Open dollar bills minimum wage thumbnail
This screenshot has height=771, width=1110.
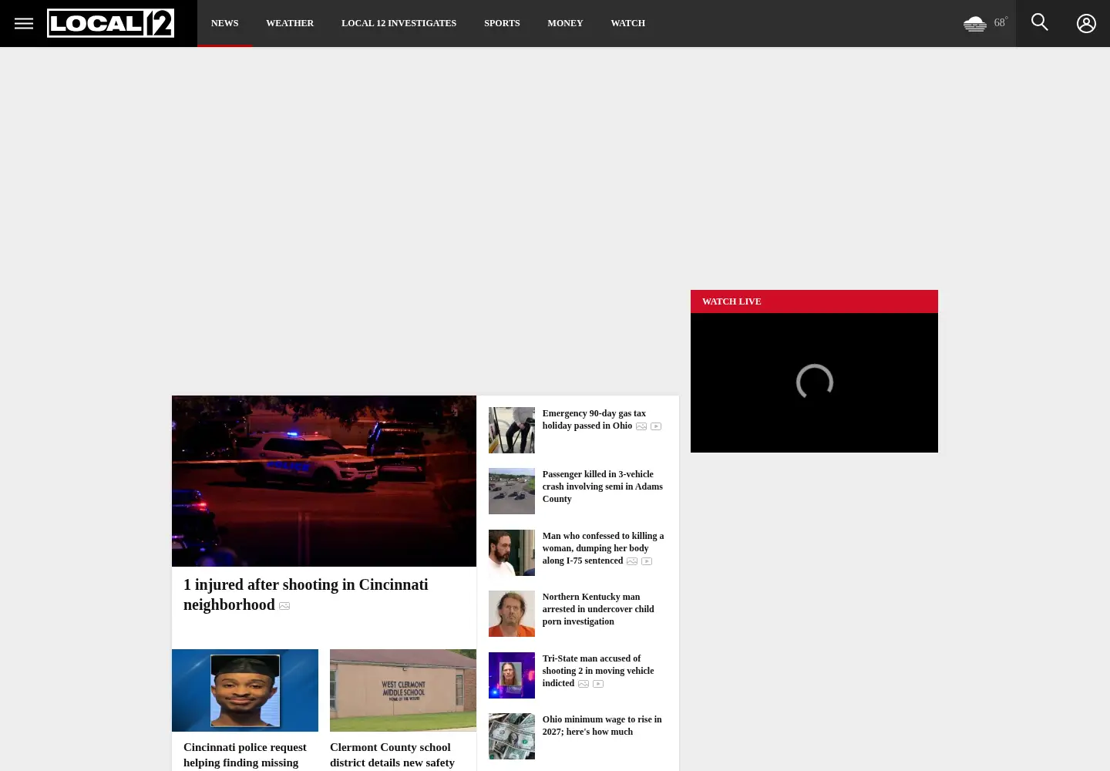511,736
